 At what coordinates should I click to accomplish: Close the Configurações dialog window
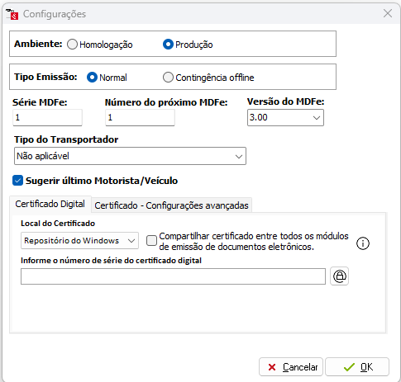point(388,13)
